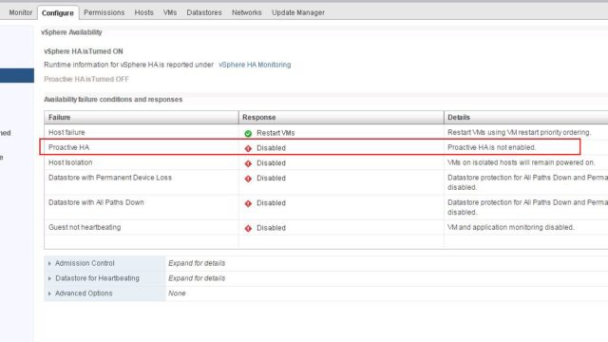Expand the Datastore for Heartbeating section
This screenshot has width=608, height=342.
[49, 278]
